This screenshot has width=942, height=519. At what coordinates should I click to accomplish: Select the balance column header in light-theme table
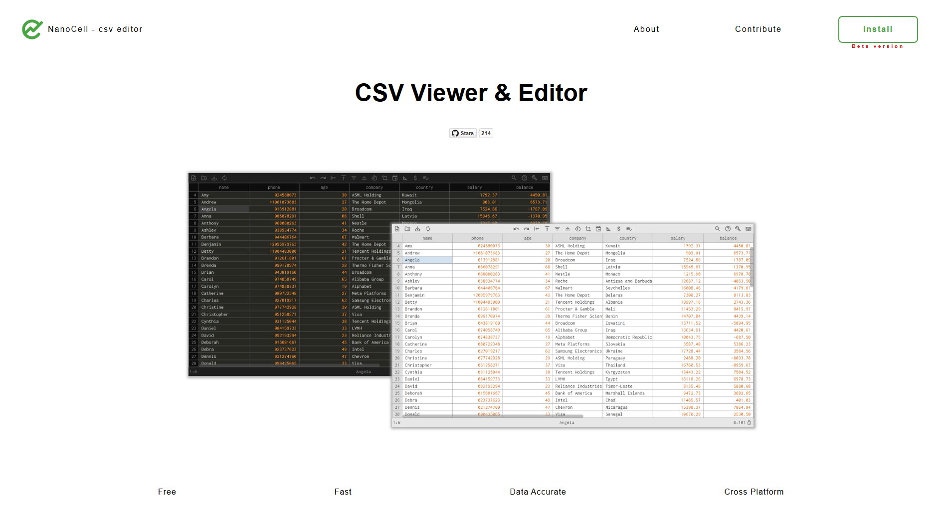(x=728, y=238)
